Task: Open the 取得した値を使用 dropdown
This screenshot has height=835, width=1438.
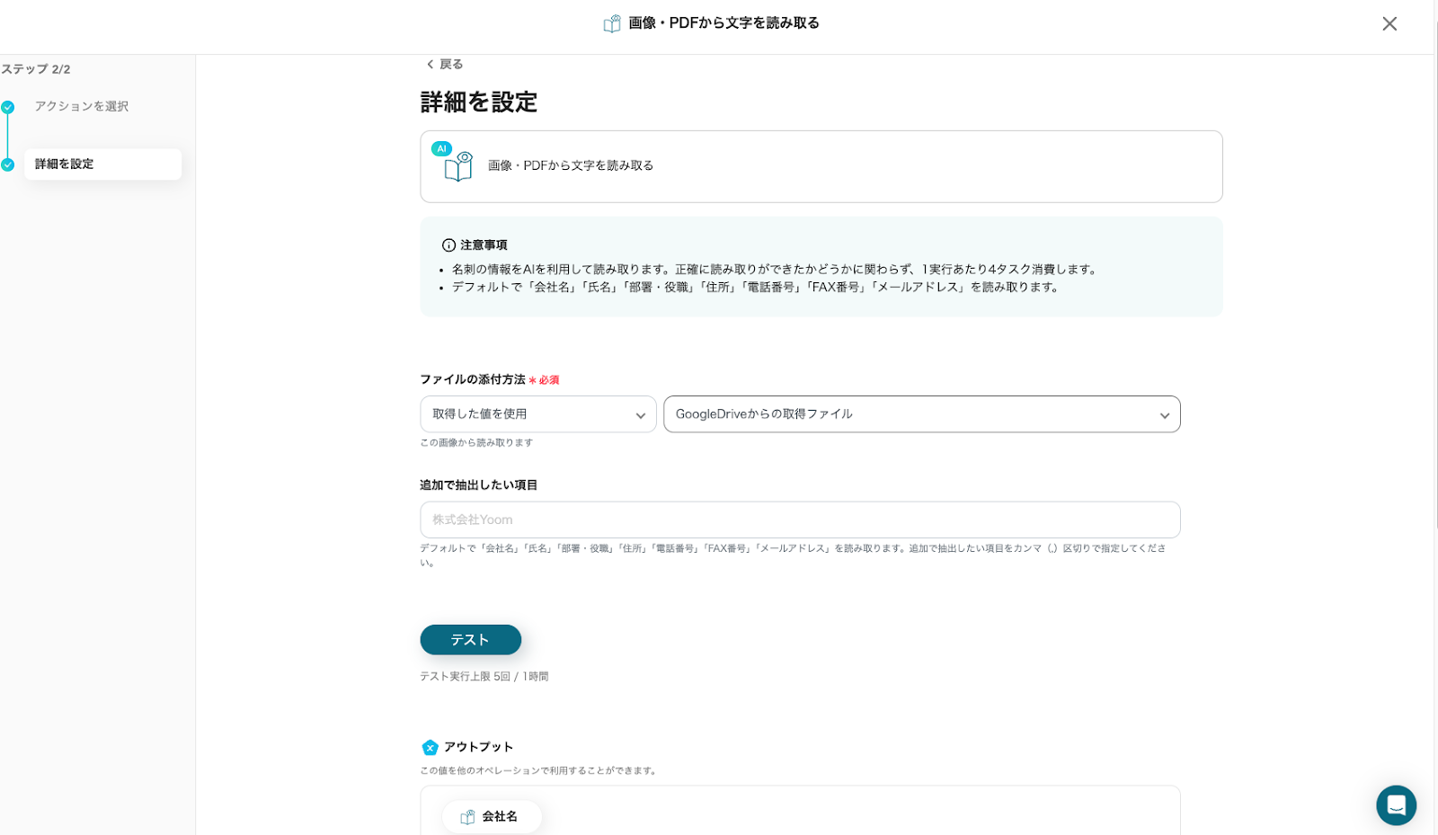Action: tap(537, 414)
